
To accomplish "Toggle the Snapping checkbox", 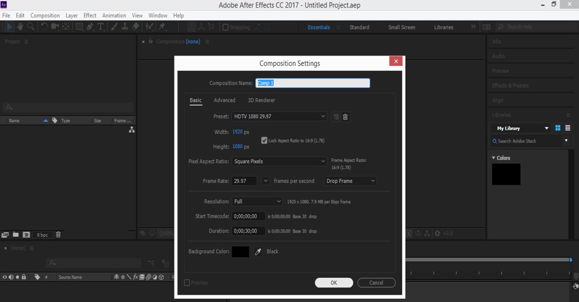I will pos(225,27).
